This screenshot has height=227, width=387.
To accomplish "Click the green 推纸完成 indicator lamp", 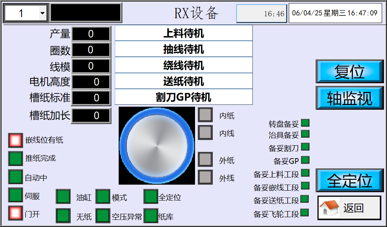I will click(x=15, y=159).
